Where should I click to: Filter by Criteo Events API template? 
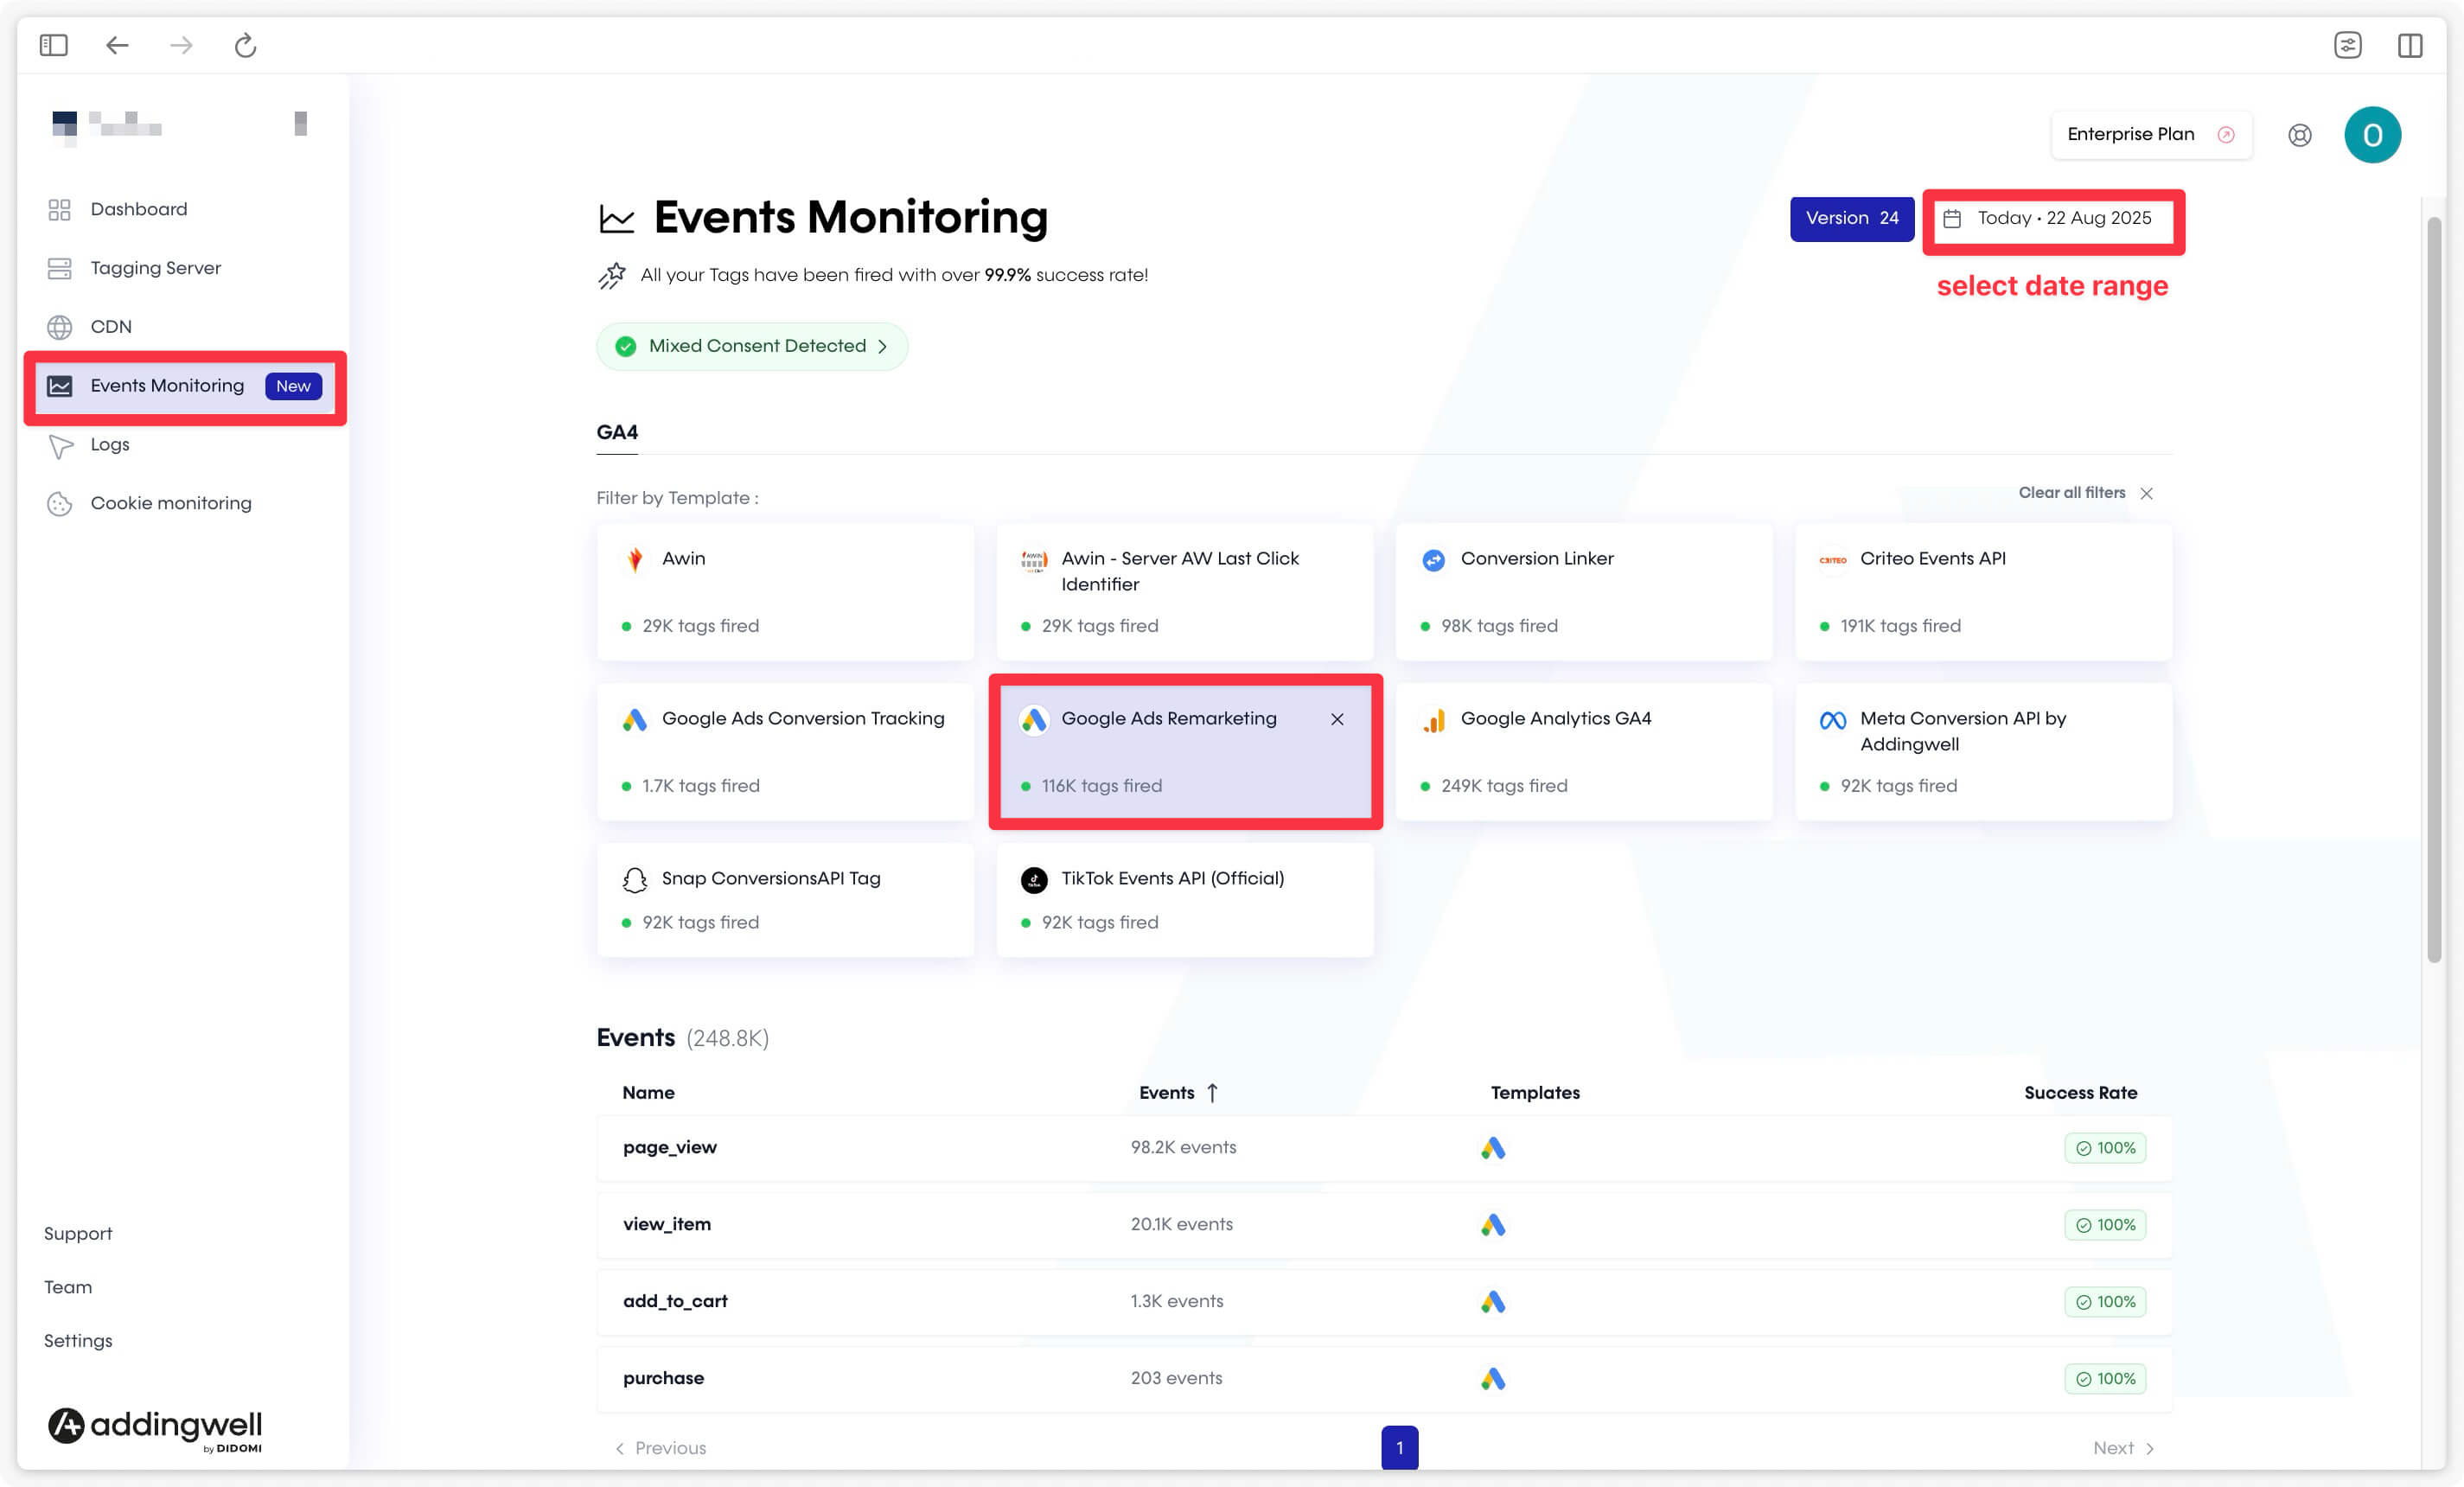coord(1983,591)
